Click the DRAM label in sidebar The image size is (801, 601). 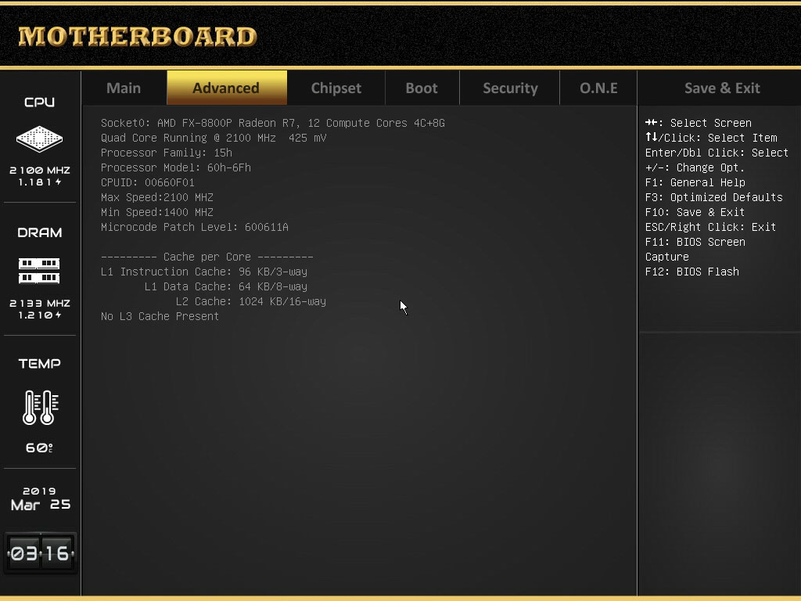pyautogui.click(x=40, y=232)
